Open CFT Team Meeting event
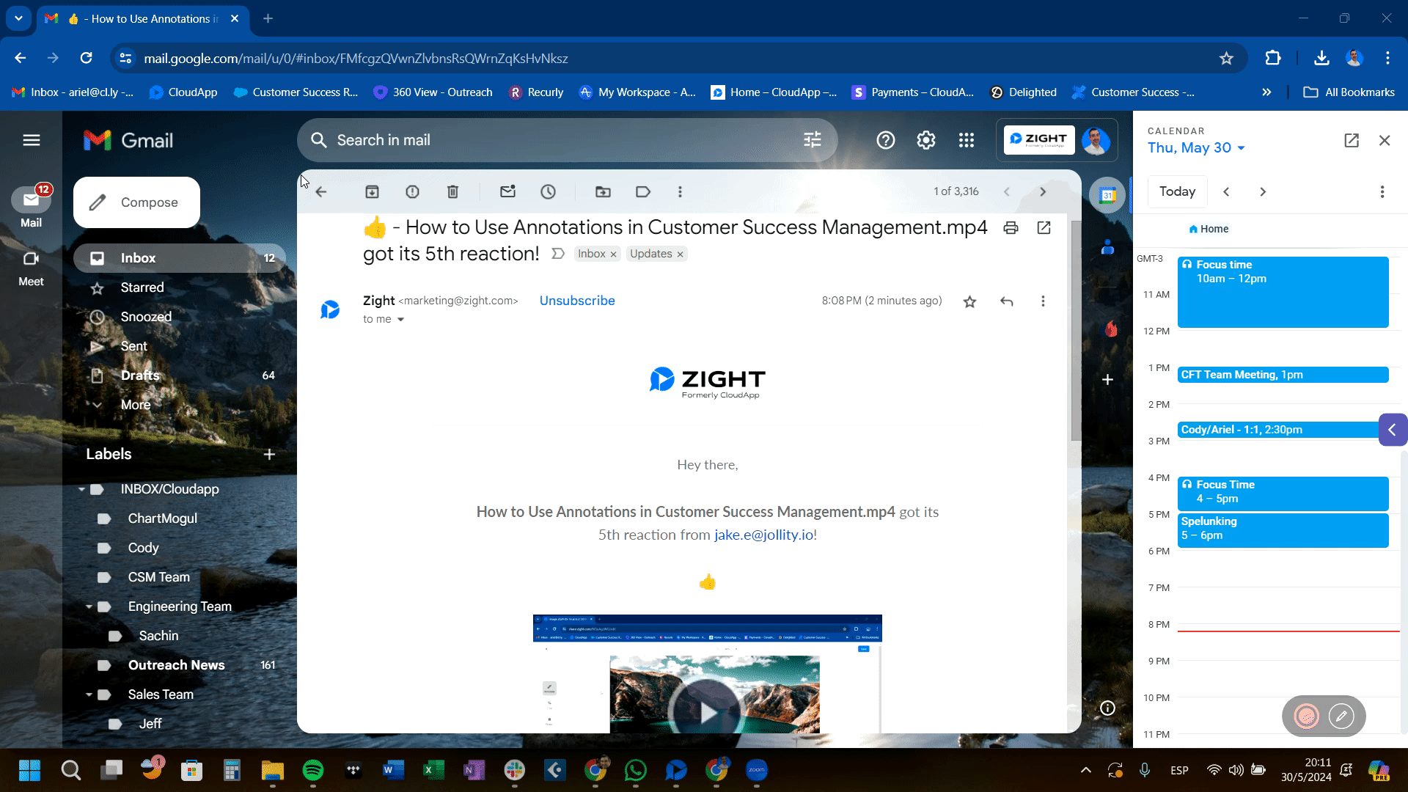 (1283, 375)
